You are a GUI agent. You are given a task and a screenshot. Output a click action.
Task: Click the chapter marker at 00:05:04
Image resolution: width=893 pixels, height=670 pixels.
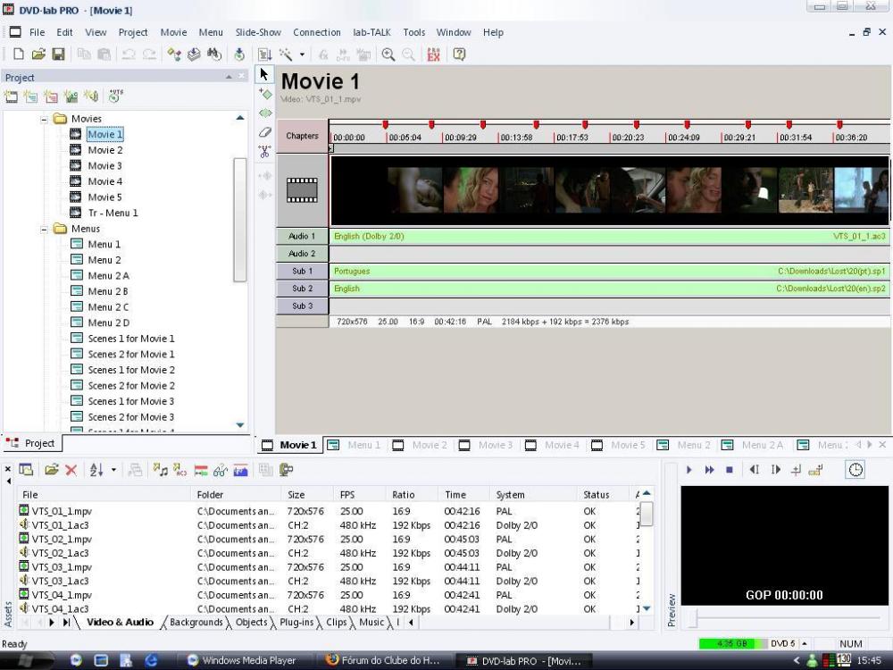[x=386, y=125]
